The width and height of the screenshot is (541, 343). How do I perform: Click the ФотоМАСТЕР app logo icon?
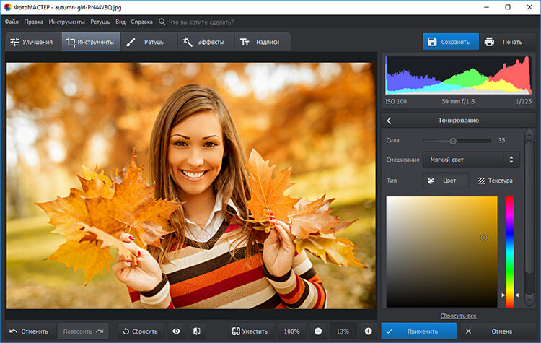8,7
